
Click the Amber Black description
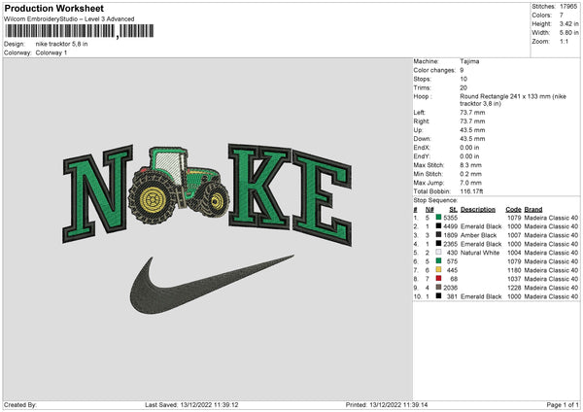coord(479,235)
